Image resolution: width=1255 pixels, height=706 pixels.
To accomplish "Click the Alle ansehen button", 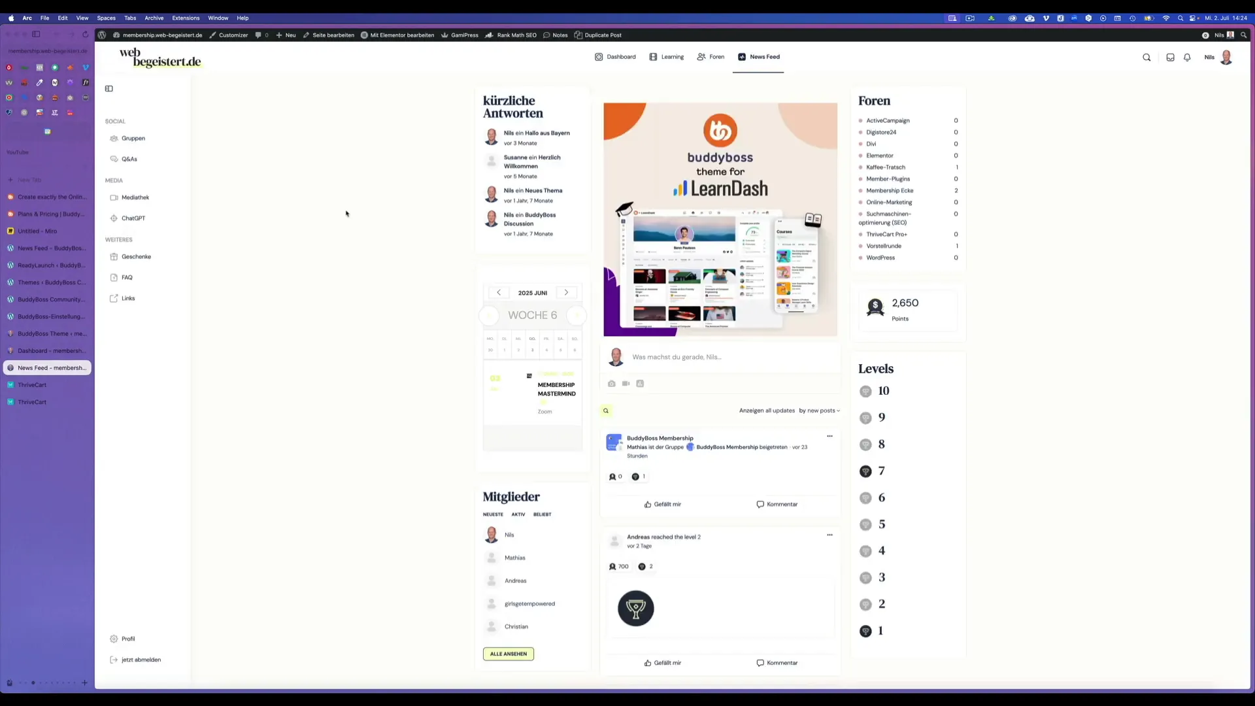I will tap(509, 654).
